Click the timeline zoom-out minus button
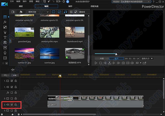165x116 pixels. [x=2, y=114]
